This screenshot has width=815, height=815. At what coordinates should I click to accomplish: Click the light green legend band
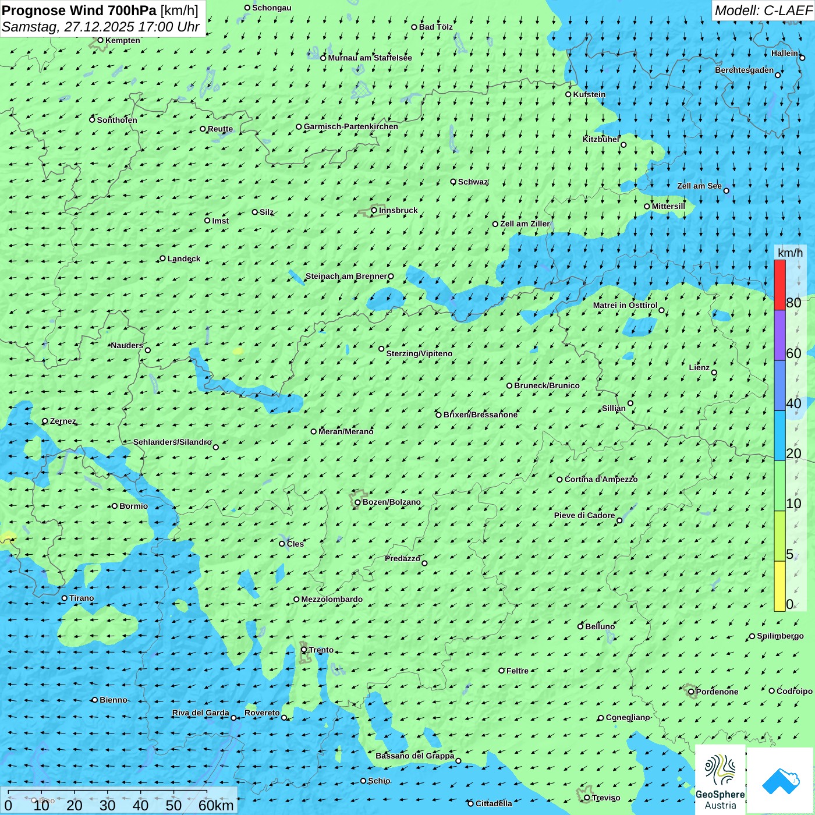point(779,486)
